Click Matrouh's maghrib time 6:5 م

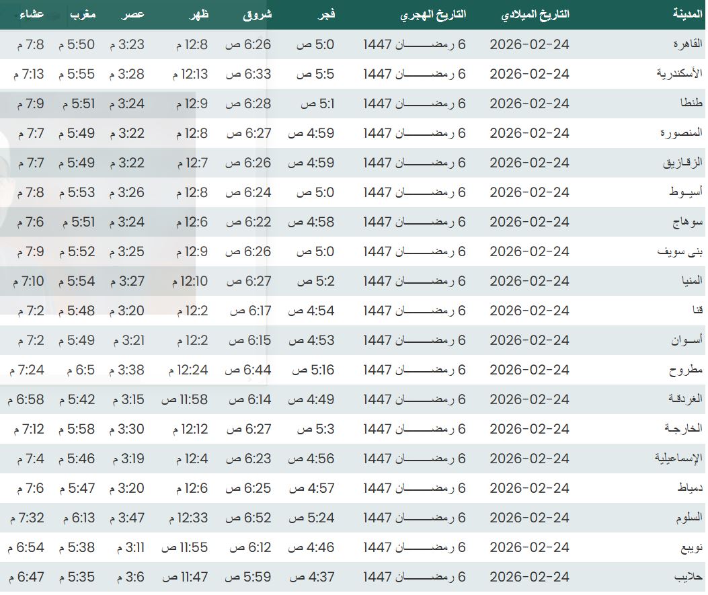81,370
